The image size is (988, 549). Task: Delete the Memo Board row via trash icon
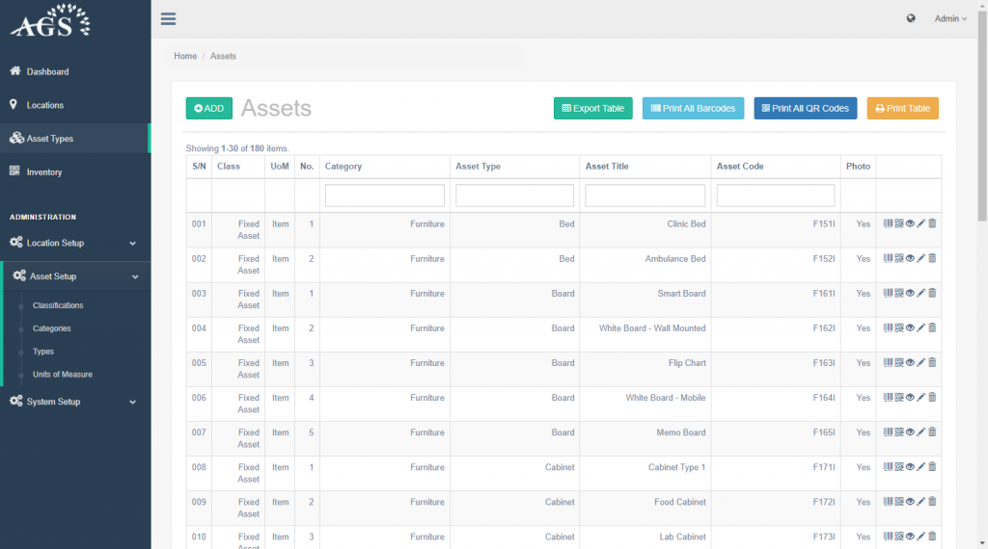932,431
